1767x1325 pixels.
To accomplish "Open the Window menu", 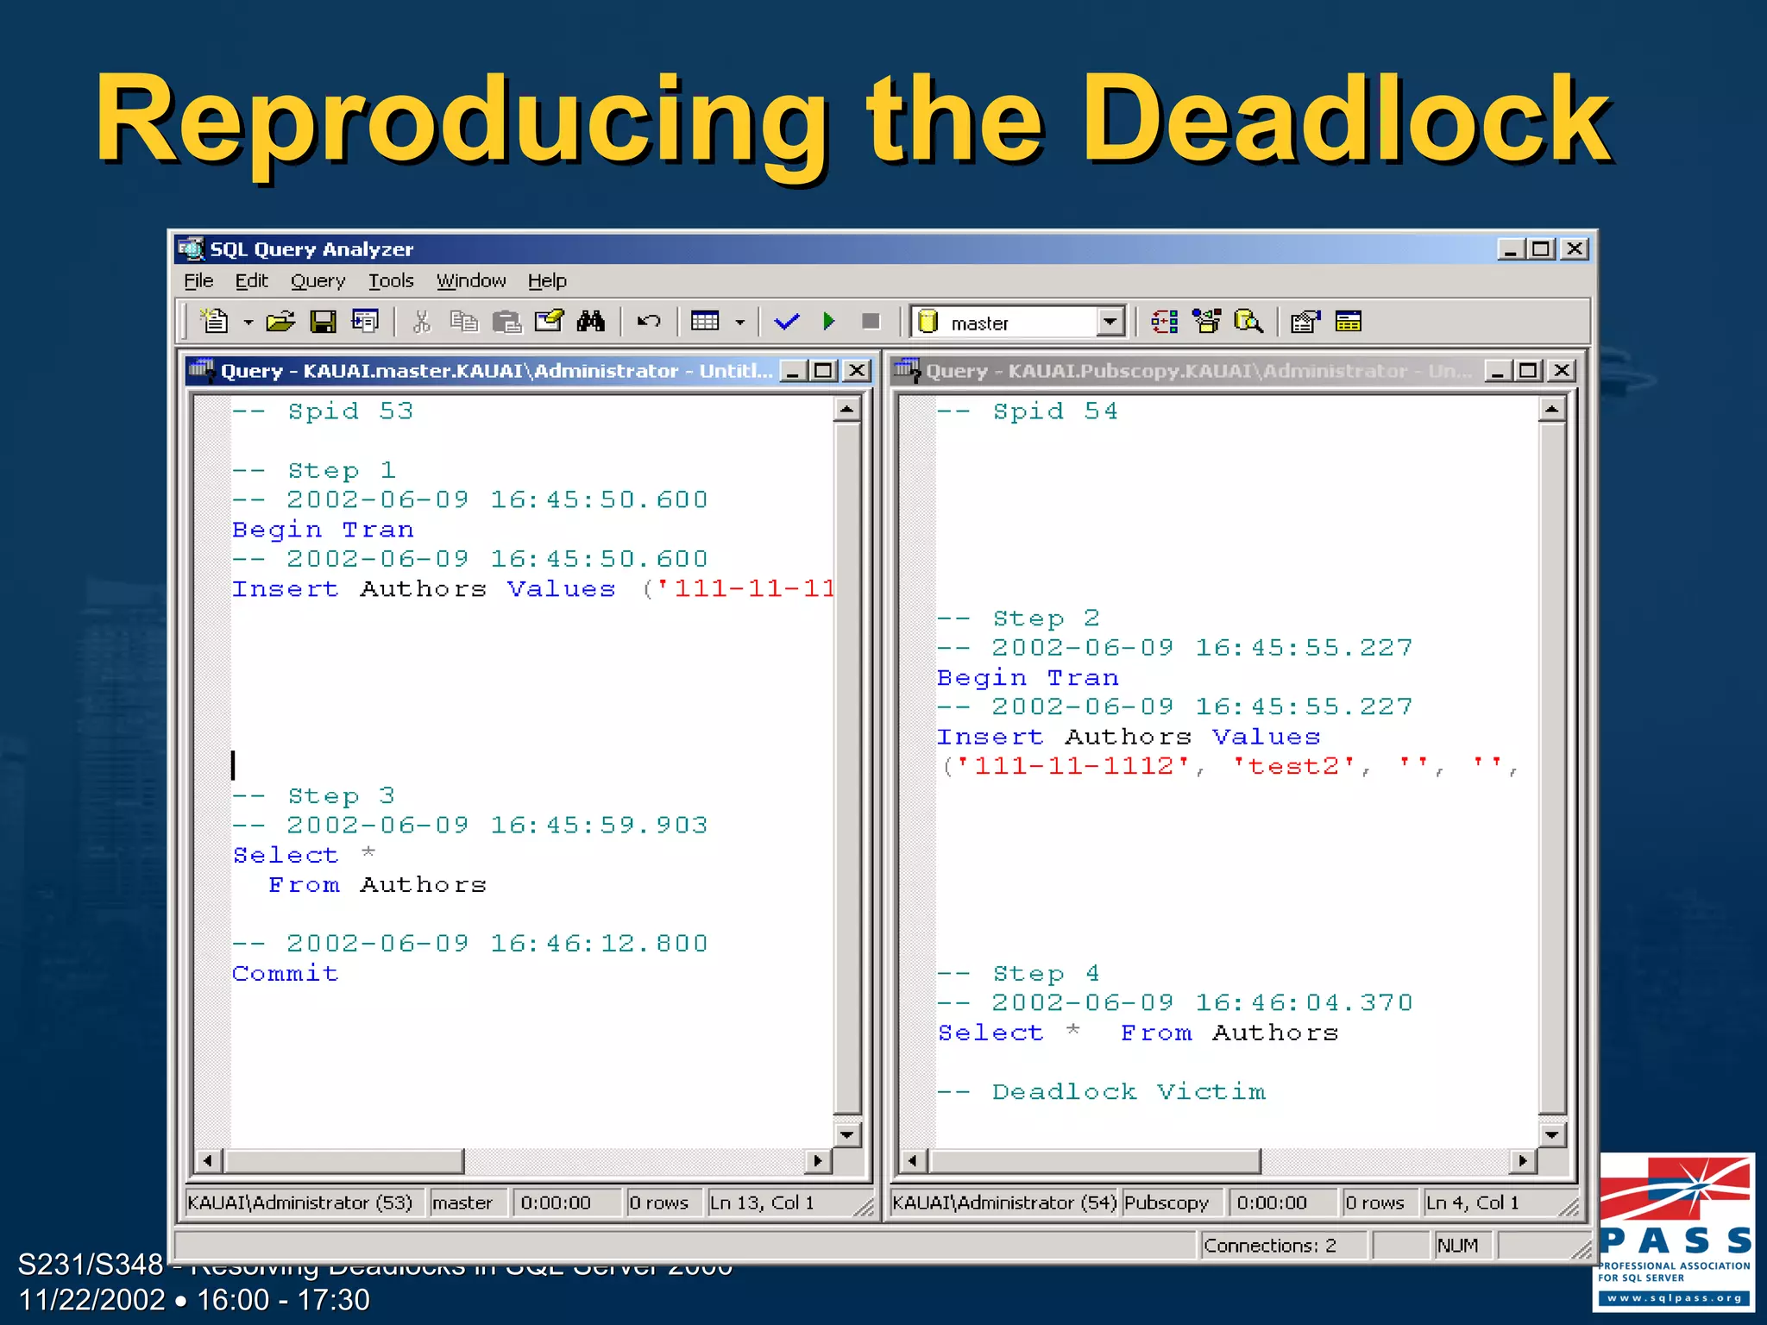I will pos(470,281).
